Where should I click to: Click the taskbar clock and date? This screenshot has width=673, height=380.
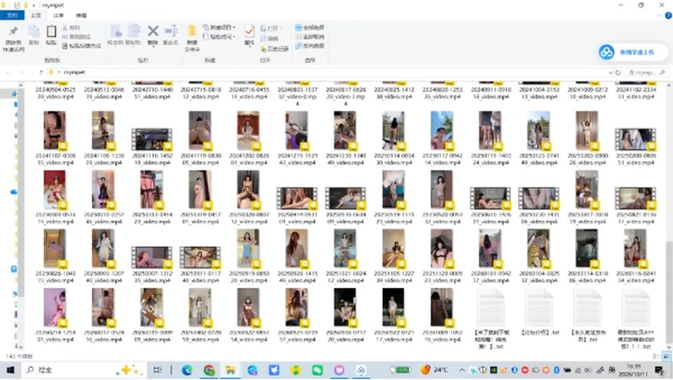click(x=634, y=370)
